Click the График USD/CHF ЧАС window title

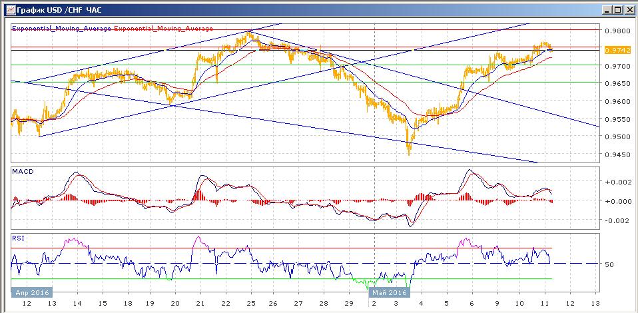(x=59, y=9)
